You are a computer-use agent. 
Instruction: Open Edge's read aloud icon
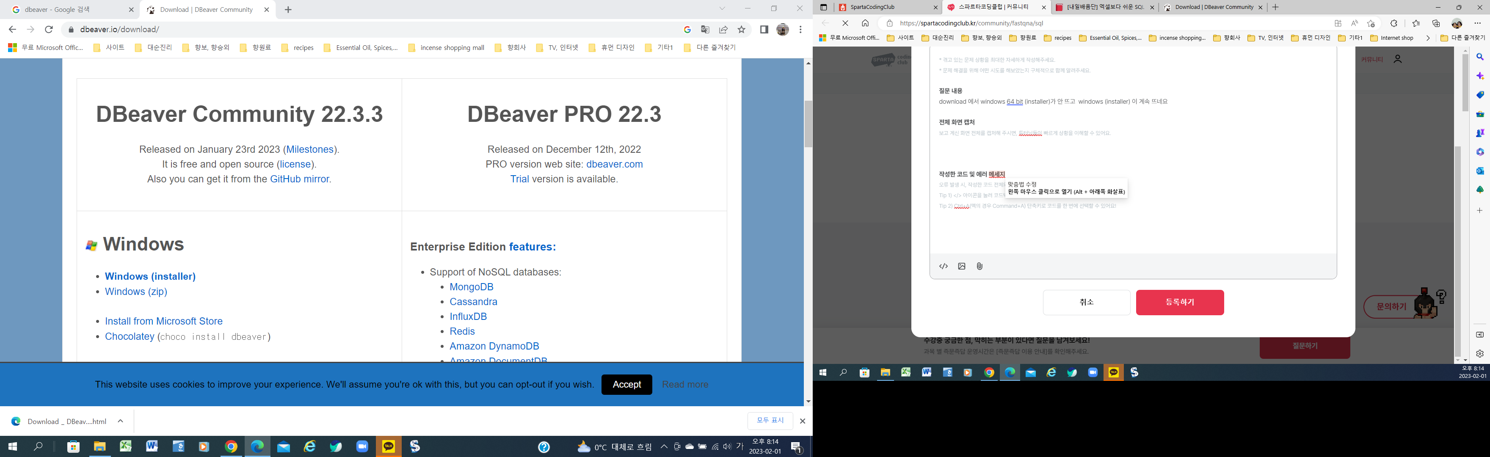1355,23
